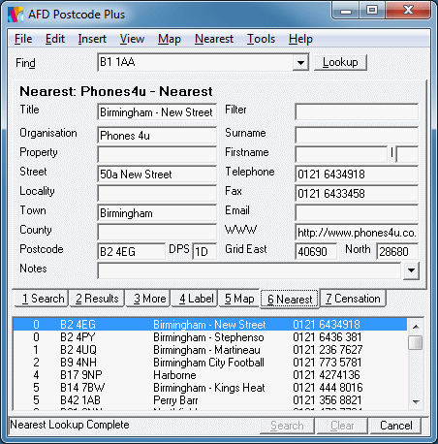The image size is (438, 444).
Task: Open the File menu
Action: tap(23, 39)
